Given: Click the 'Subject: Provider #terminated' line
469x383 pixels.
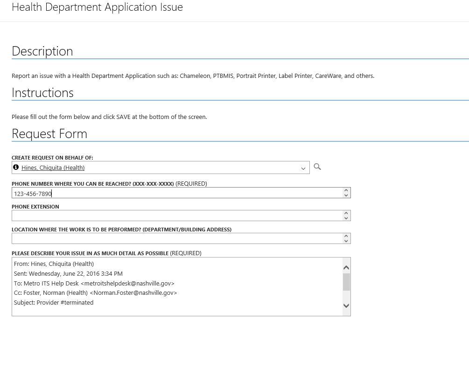Looking at the screenshot, I should click(54, 303).
